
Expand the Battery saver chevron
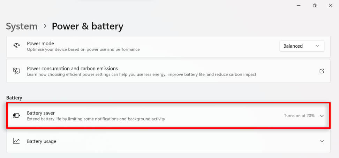322,116
